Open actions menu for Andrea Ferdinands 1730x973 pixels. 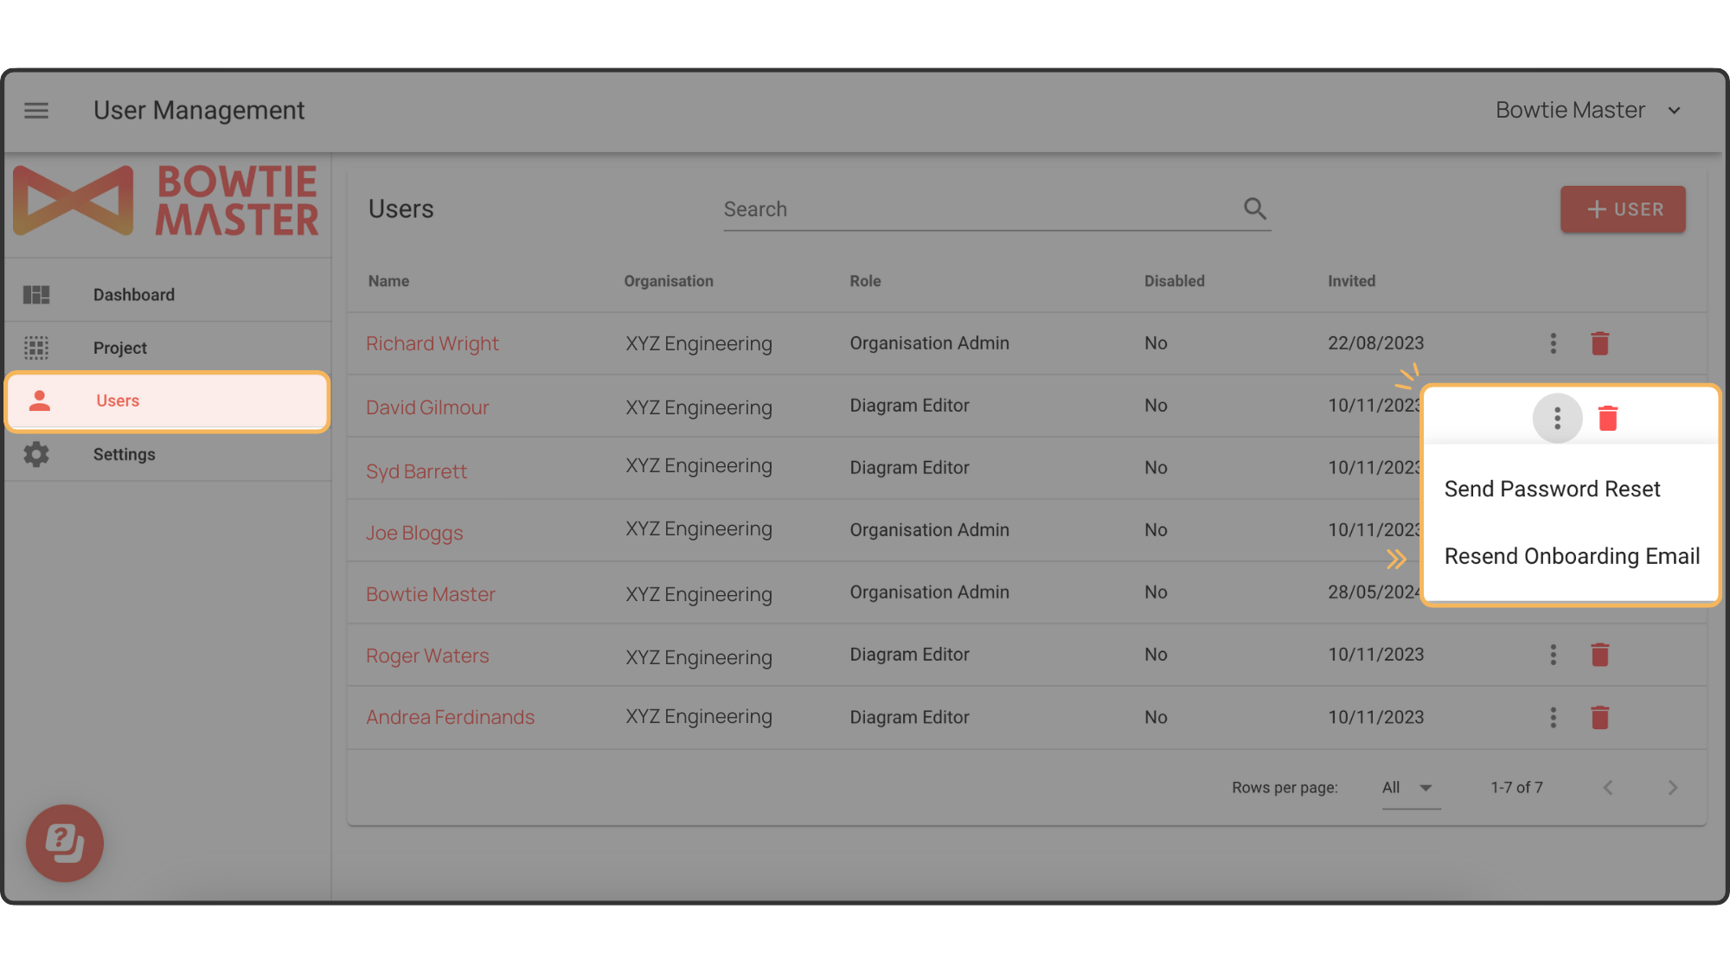click(x=1553, y=717)
